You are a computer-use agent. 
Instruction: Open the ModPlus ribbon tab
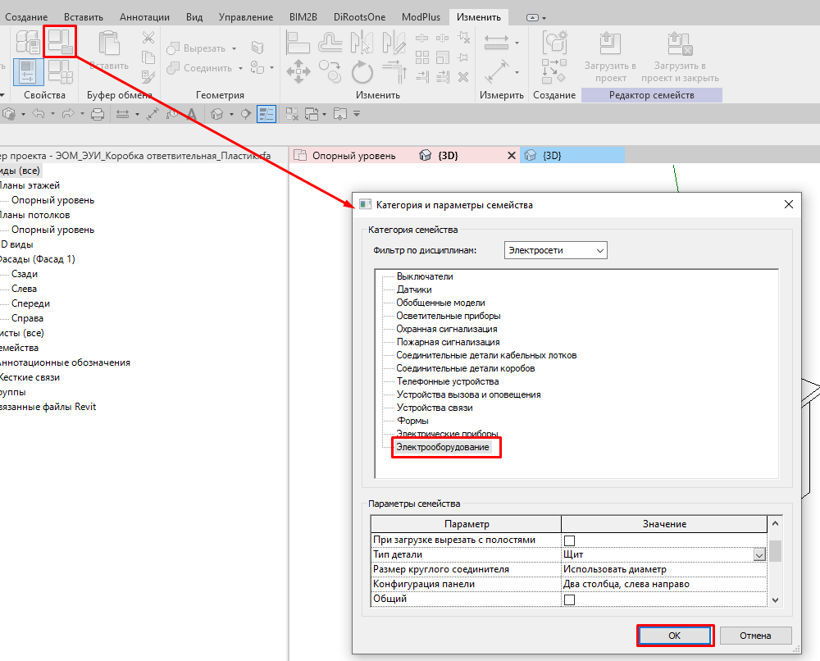(x=421, y=16)
